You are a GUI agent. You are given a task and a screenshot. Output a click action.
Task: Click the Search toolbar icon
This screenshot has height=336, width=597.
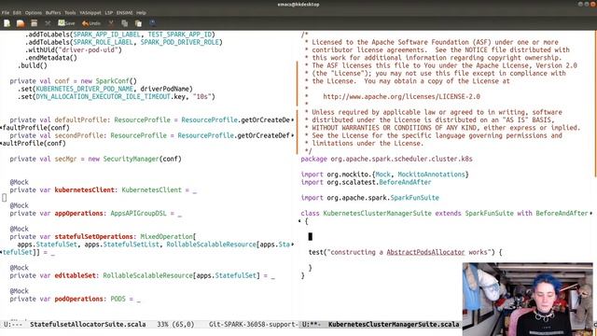152,23
